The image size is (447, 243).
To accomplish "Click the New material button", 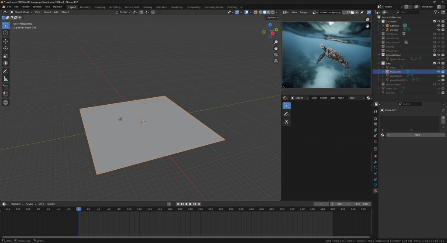I will (417, 135).
